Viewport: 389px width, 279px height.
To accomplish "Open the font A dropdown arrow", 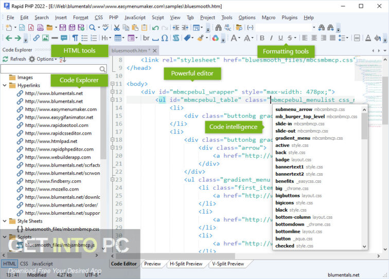I will pos(239,38).
